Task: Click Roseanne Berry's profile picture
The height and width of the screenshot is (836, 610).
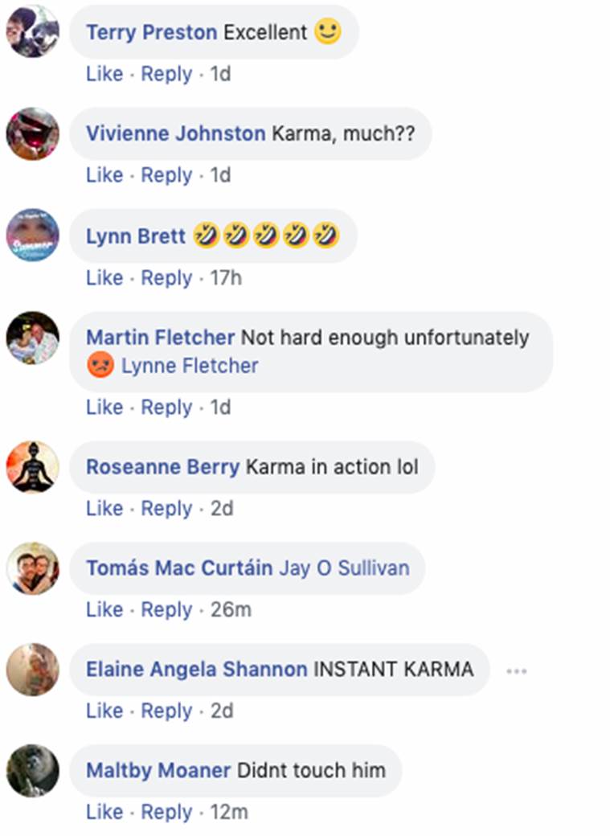Action: [32, 467]
